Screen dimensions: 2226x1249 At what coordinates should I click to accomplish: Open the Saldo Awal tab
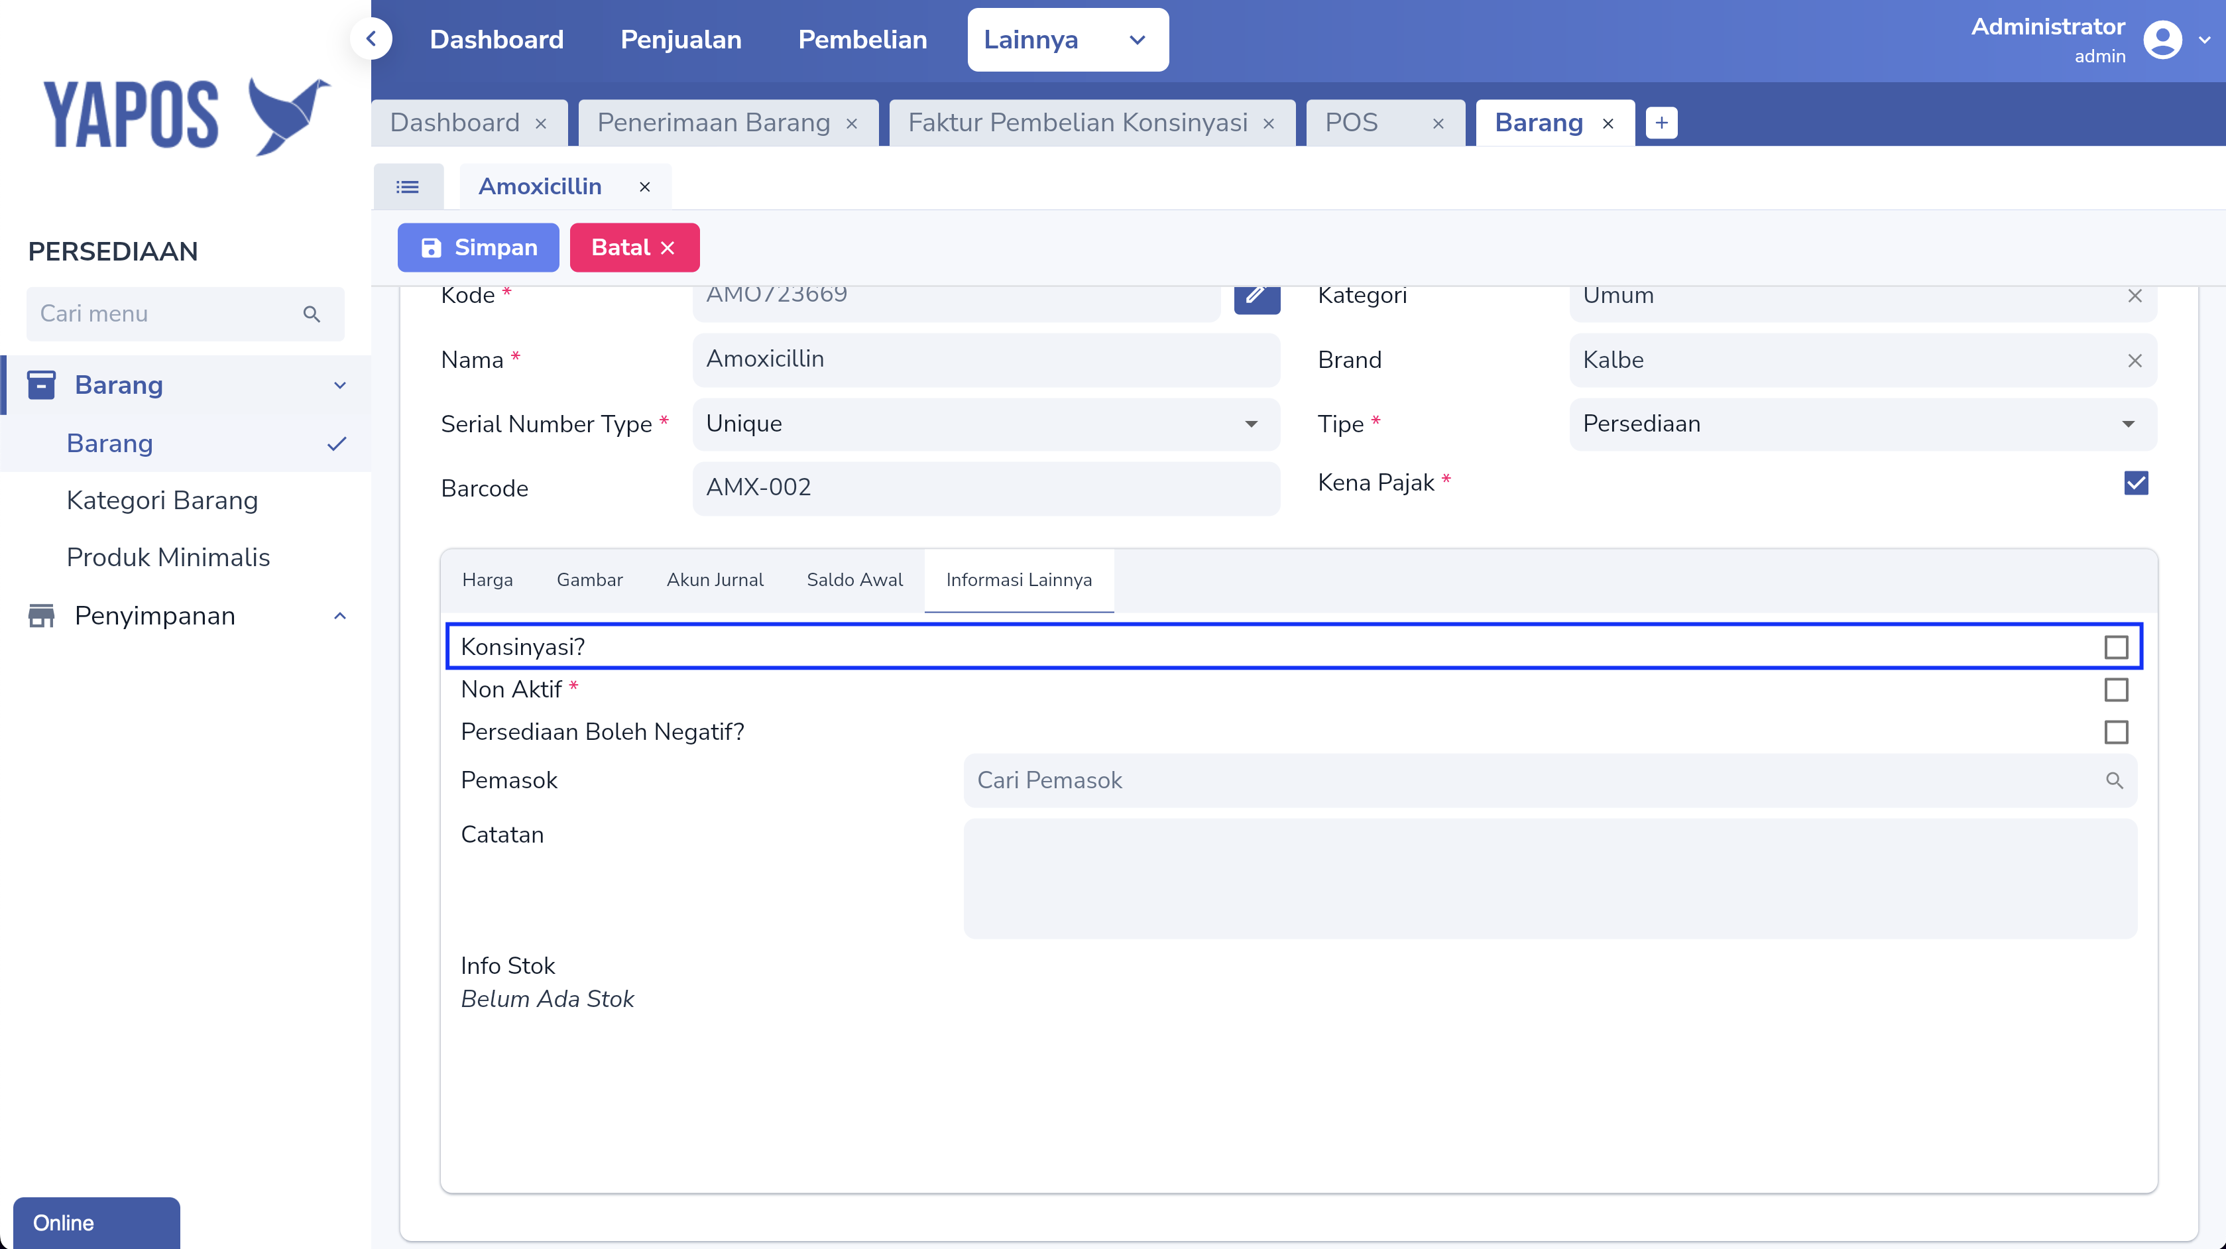[x=854, y=580]
